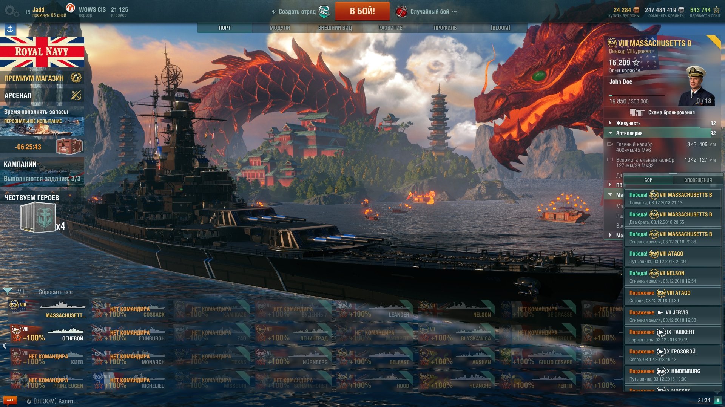Switch to the МОДУЛИ tab
Screen dimensions: 725x407
(x=280, y=28)
